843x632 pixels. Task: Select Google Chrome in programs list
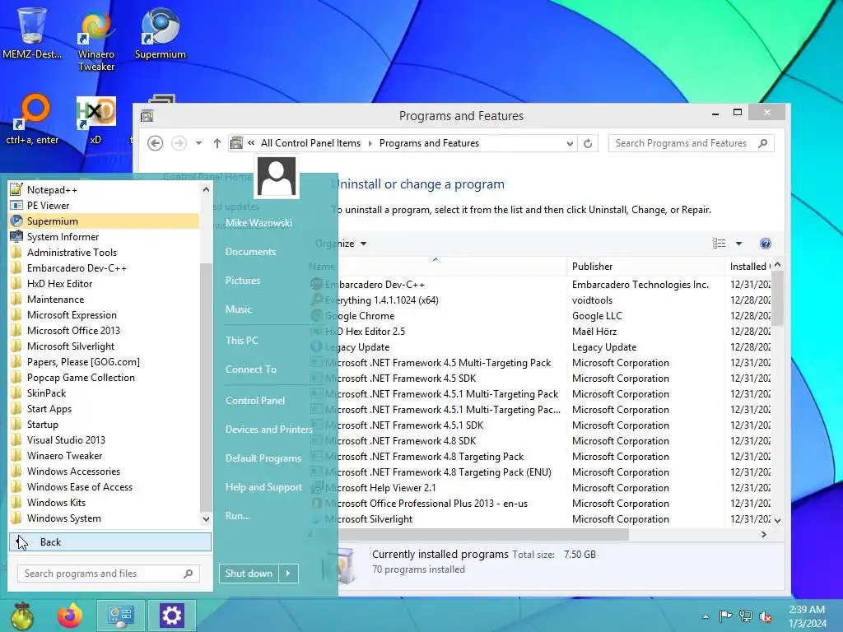359,316
